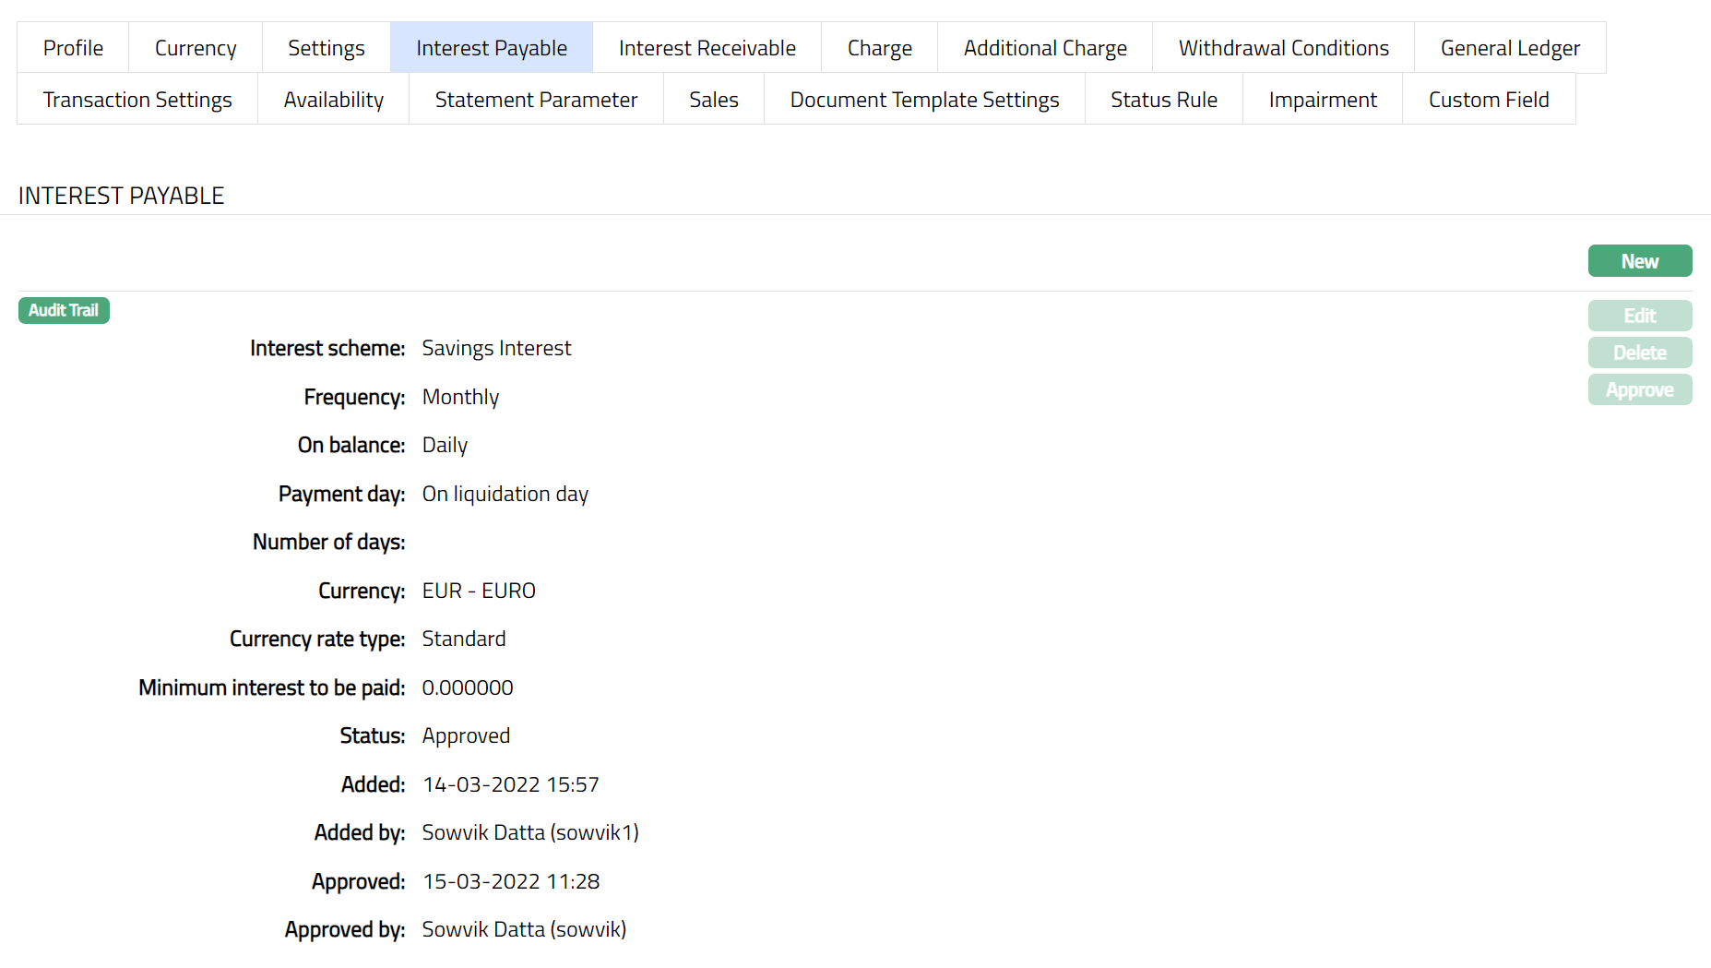
Task: Go to the Interest Receivable tab
Action: tap(707, 48)
